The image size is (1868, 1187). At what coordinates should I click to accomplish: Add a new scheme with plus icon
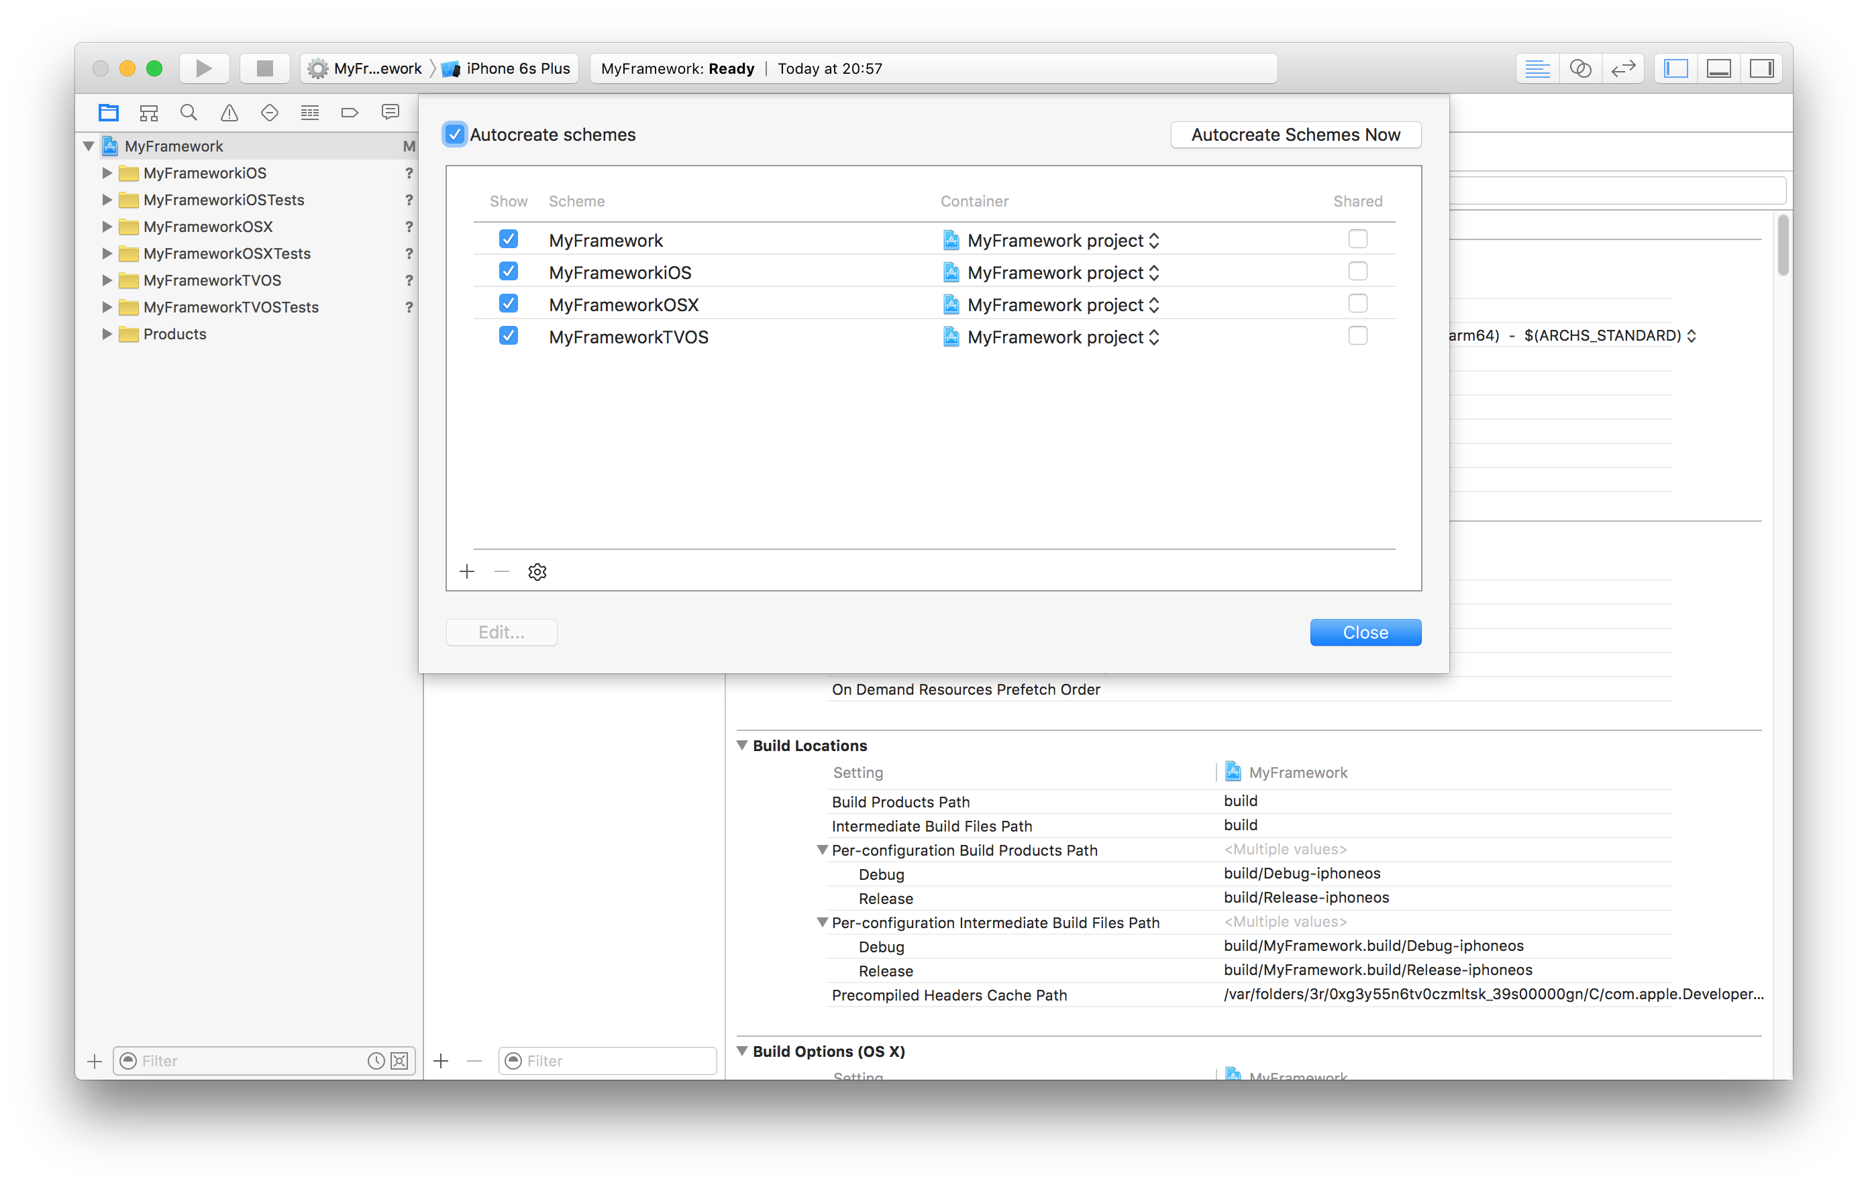point(467,572)
